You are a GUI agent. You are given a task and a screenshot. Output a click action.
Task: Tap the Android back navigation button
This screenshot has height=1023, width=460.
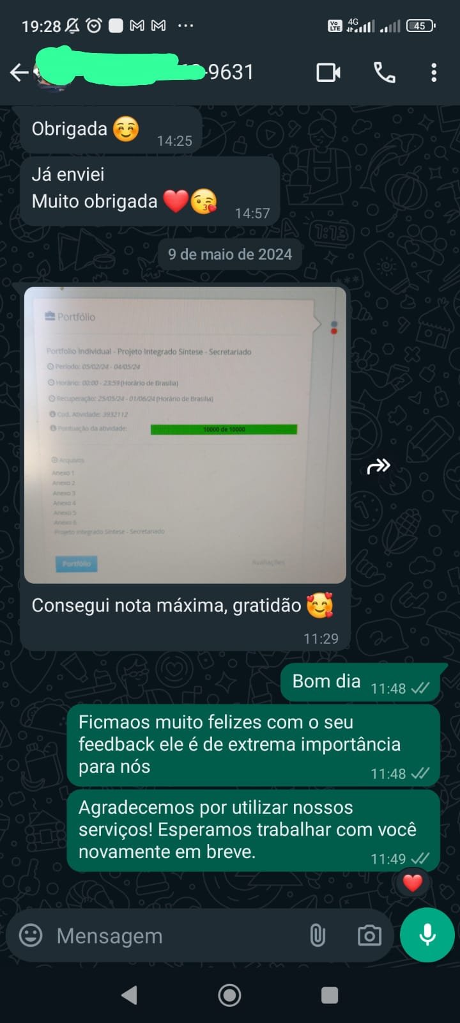click(x=129, y=995)
